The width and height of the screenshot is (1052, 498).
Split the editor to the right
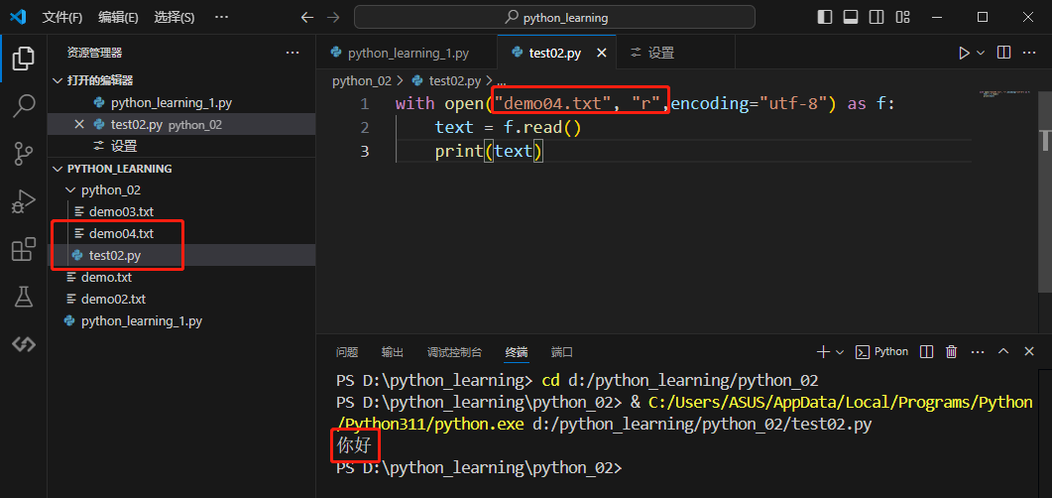1003,53
